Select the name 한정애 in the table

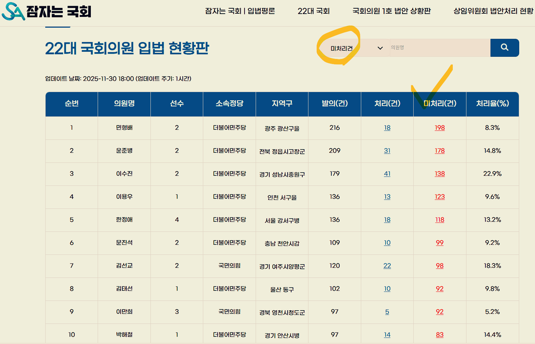click(124, 220)
